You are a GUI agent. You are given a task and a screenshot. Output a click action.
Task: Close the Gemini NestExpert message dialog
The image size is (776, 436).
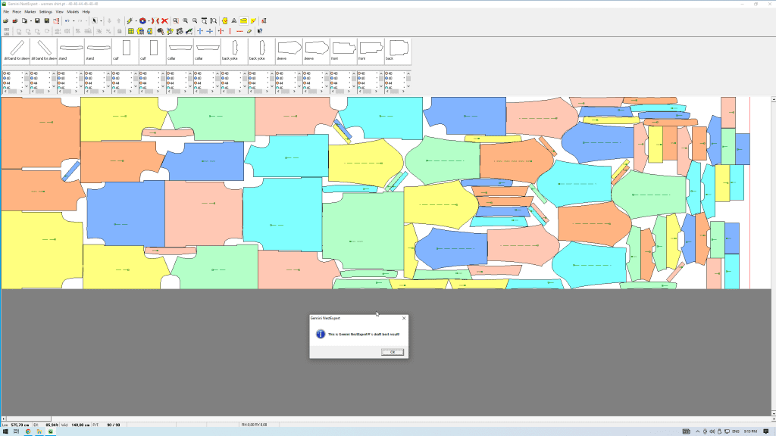pyautogui.click(x=404, y=319)
